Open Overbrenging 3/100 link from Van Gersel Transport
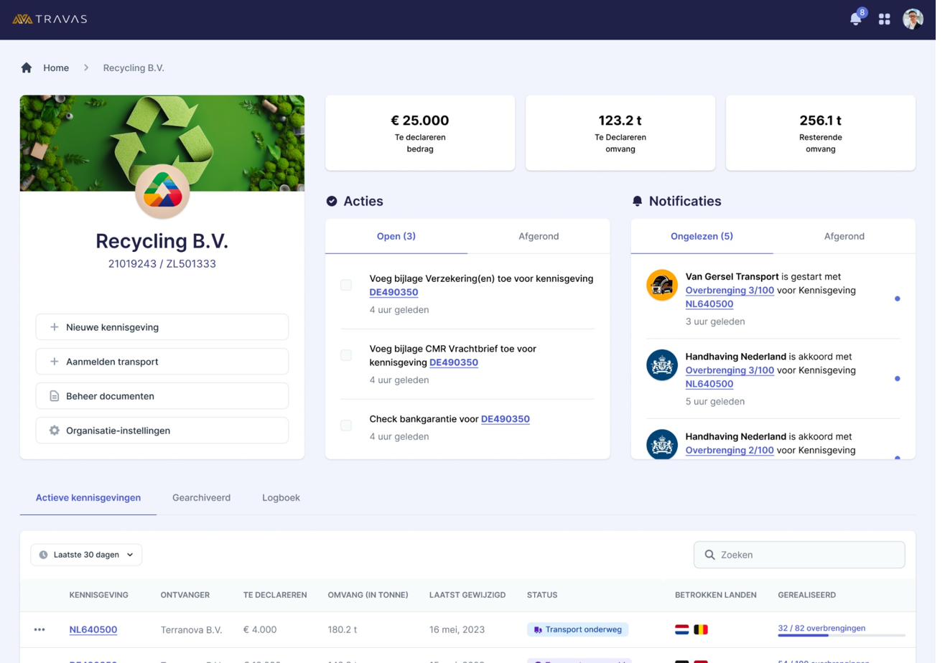 coord(737,293)
